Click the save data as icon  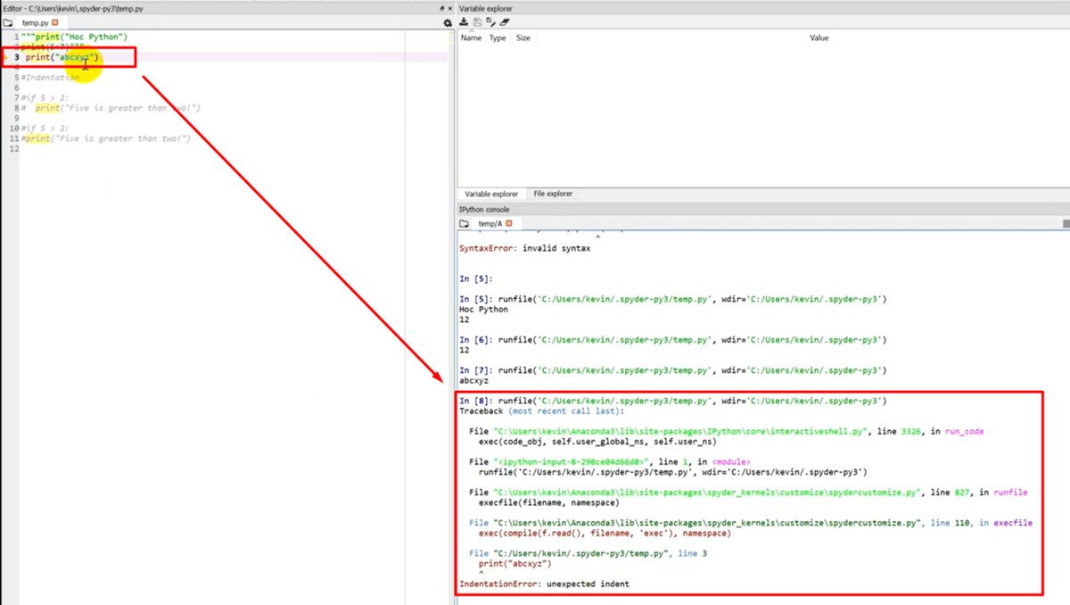[490, 22]
